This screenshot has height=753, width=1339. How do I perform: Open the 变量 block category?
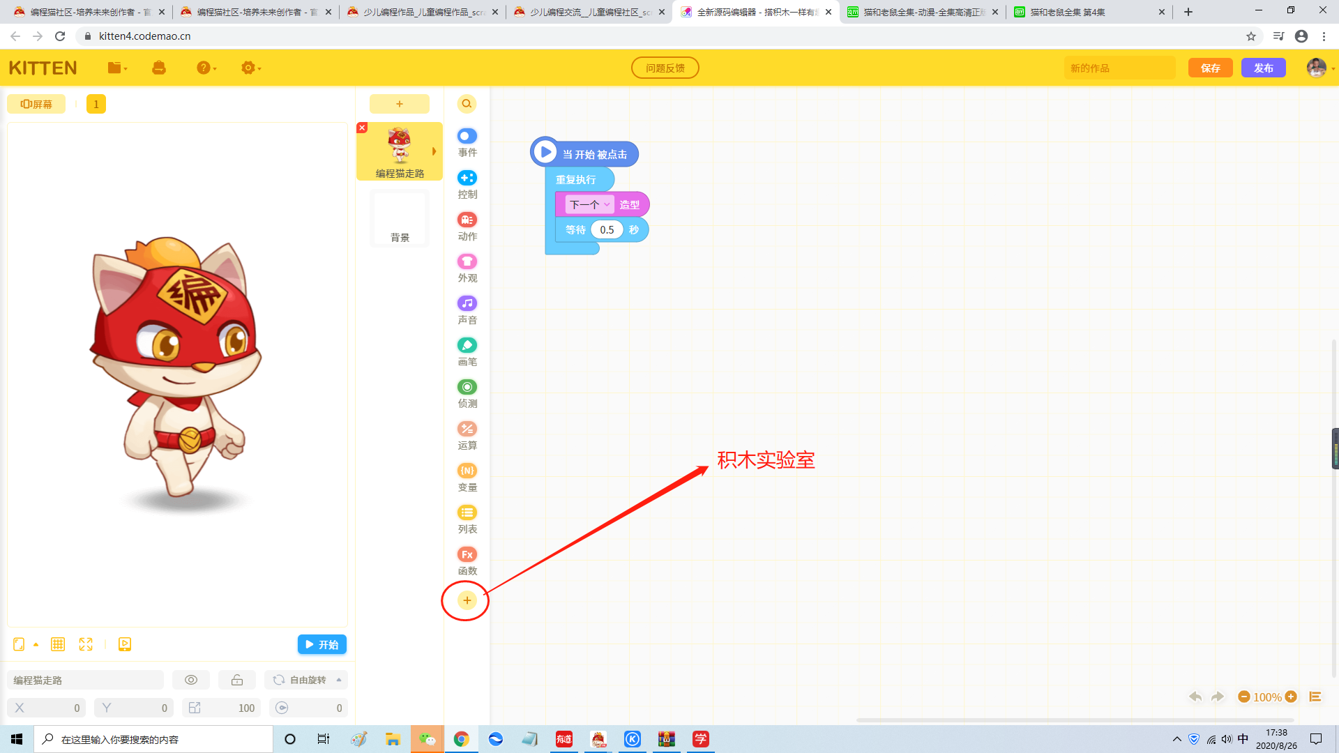tap(467, 478)
